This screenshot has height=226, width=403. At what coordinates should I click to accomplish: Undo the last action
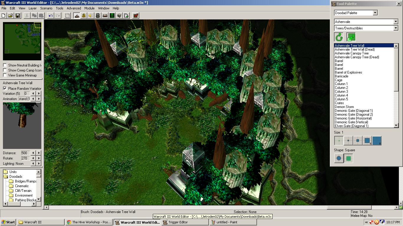(x=51, y=16)
